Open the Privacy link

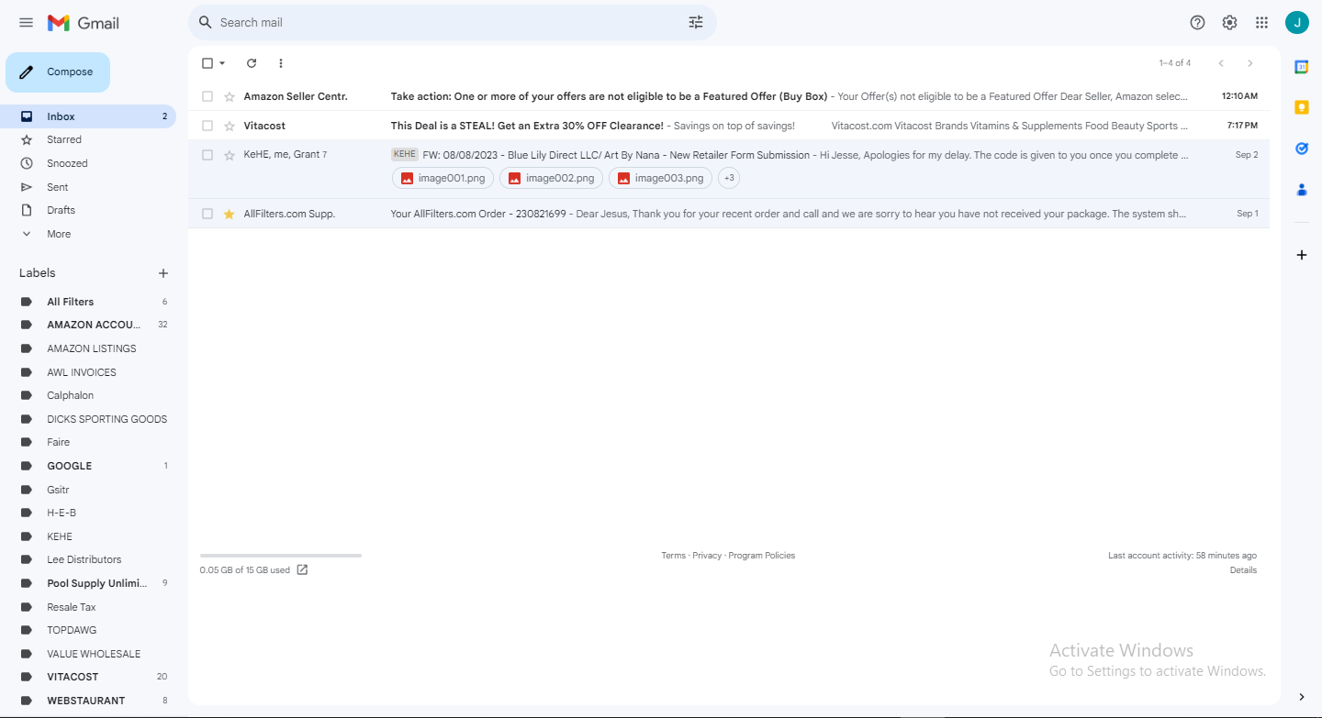point(707,556)
